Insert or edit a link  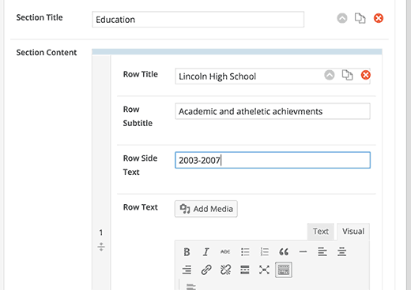[206, 270]
